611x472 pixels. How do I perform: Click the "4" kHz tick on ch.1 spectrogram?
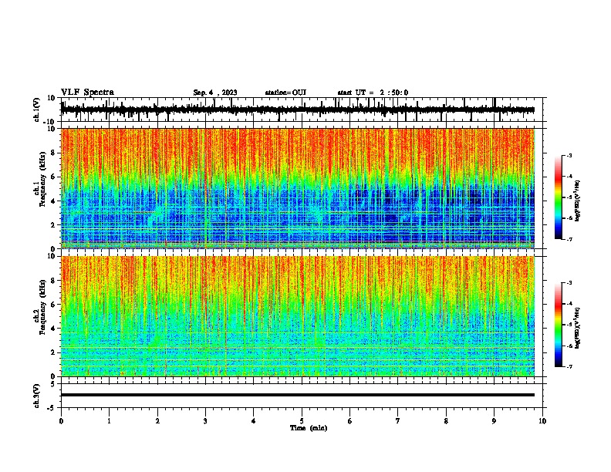point(53,201)
